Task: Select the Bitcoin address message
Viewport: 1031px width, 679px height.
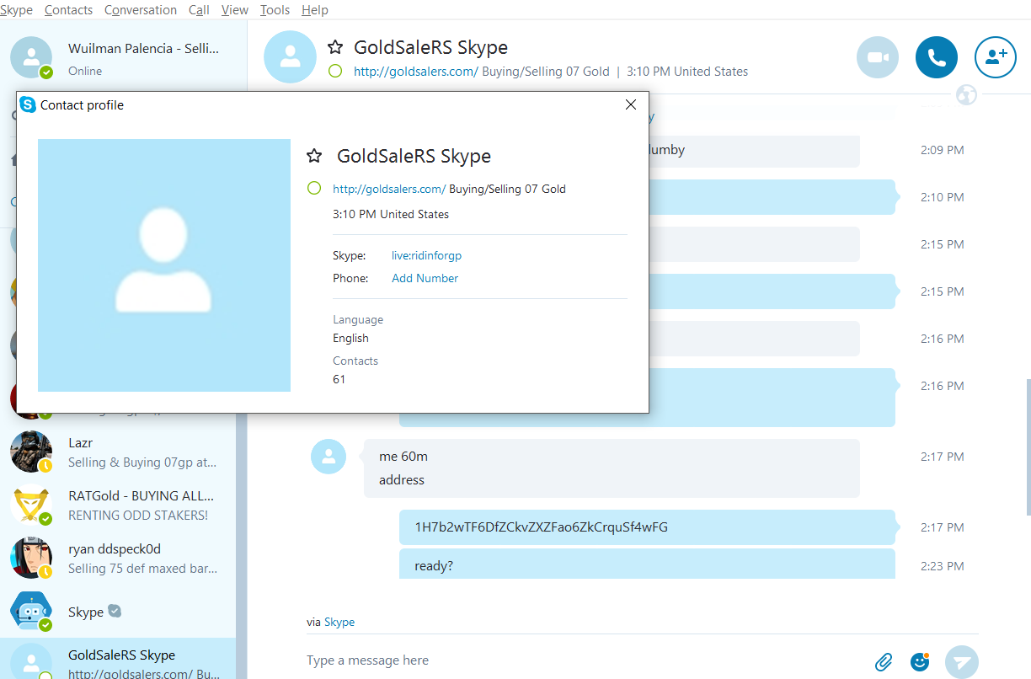Action: [x=647, y=527]
